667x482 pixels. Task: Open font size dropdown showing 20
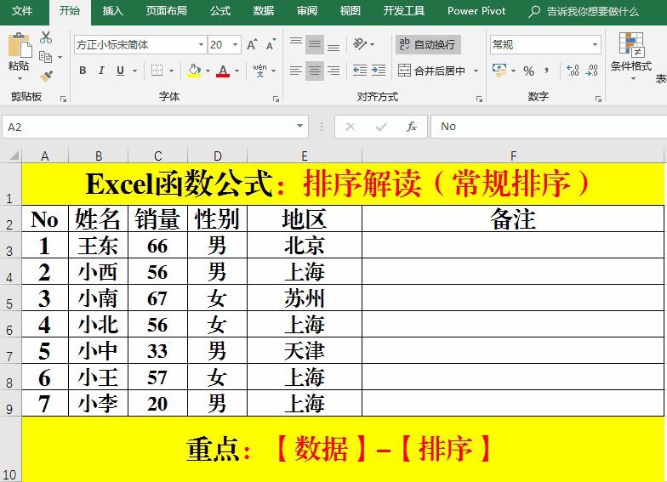235,44
